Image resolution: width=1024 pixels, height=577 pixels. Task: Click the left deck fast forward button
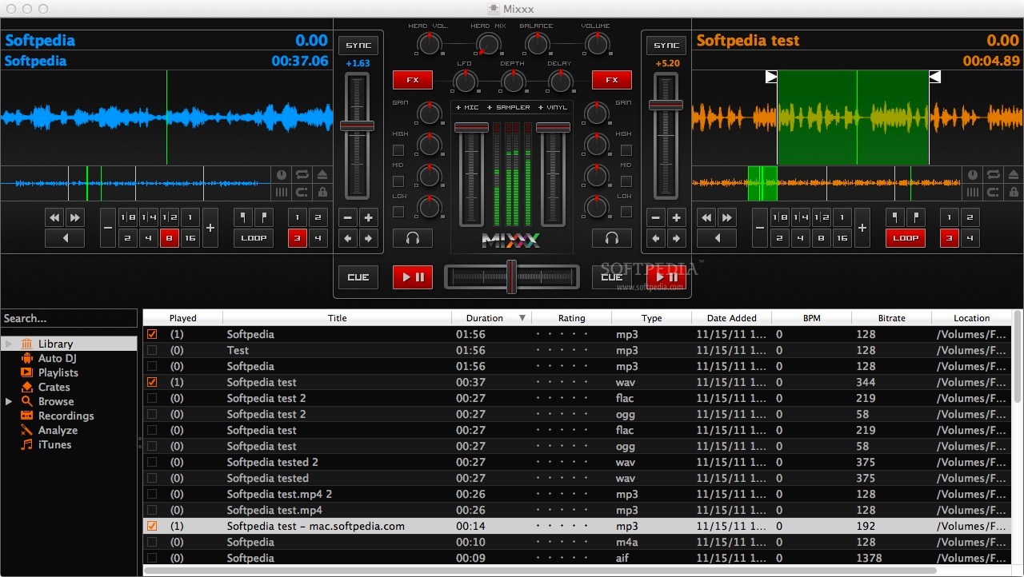pos(74,217)
